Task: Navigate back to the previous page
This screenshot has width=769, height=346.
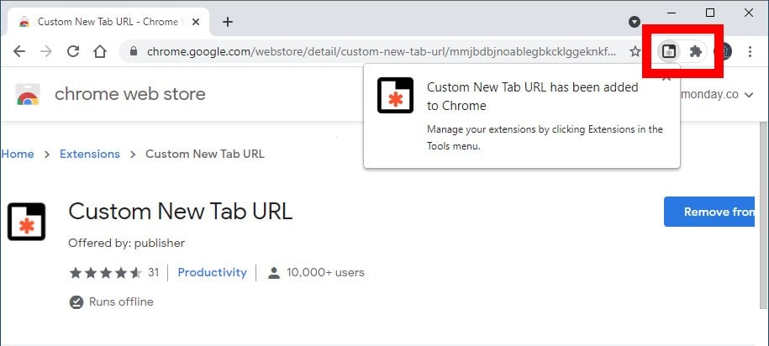Action: 20,51
